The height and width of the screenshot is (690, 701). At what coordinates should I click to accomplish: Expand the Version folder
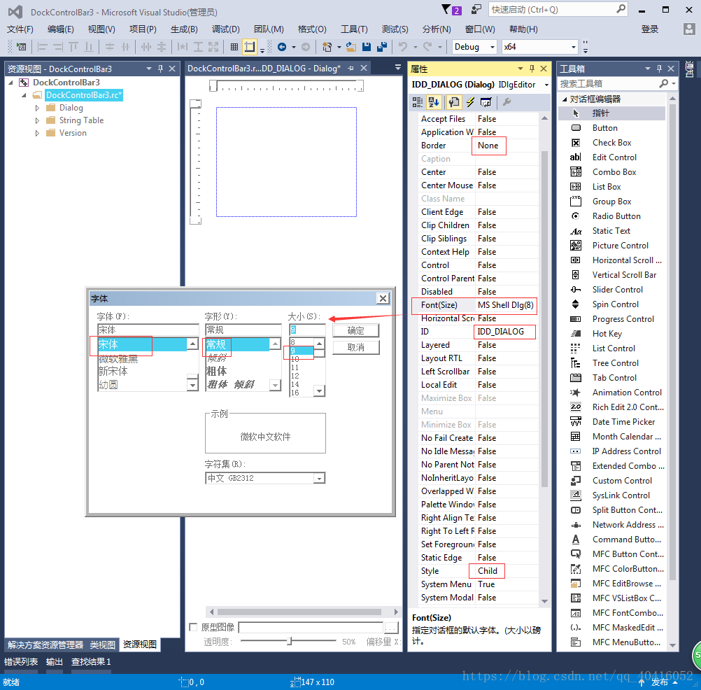pyautogui.click(x=38, y=133)
